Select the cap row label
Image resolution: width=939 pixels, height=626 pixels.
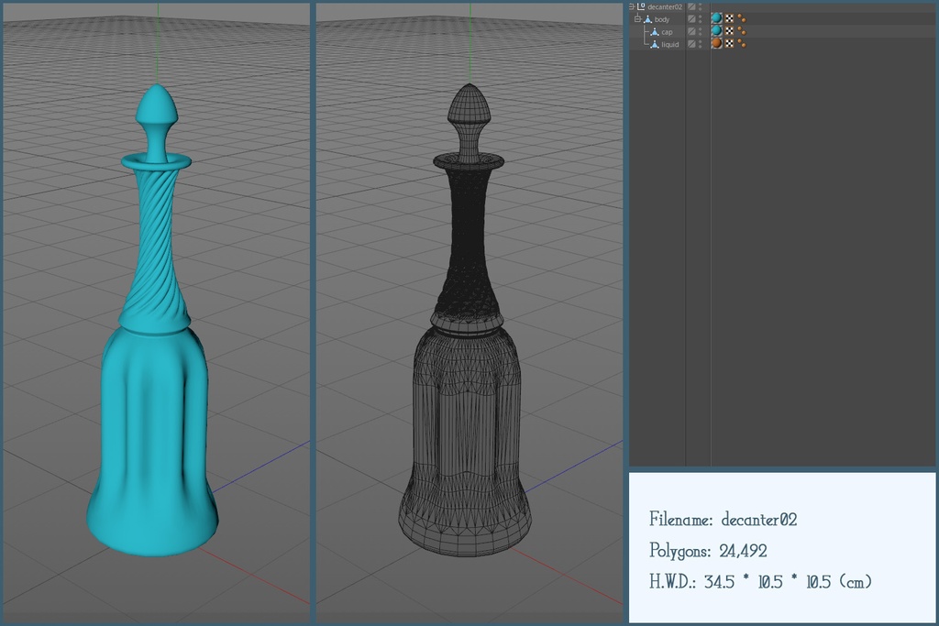(x=668, y=32)
